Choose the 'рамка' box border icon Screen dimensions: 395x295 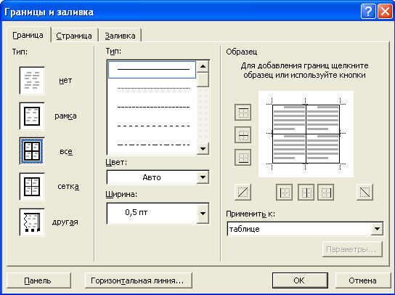(x=32, y=116)
